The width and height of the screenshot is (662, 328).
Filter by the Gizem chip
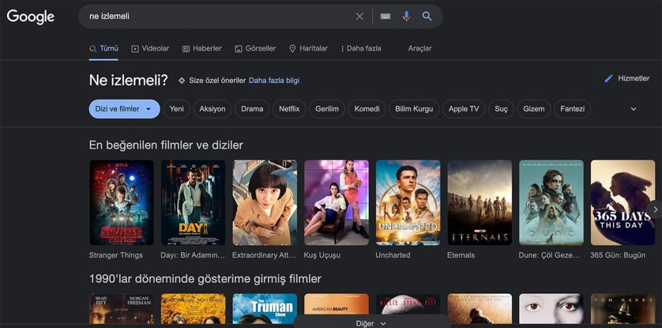(533, 108)
